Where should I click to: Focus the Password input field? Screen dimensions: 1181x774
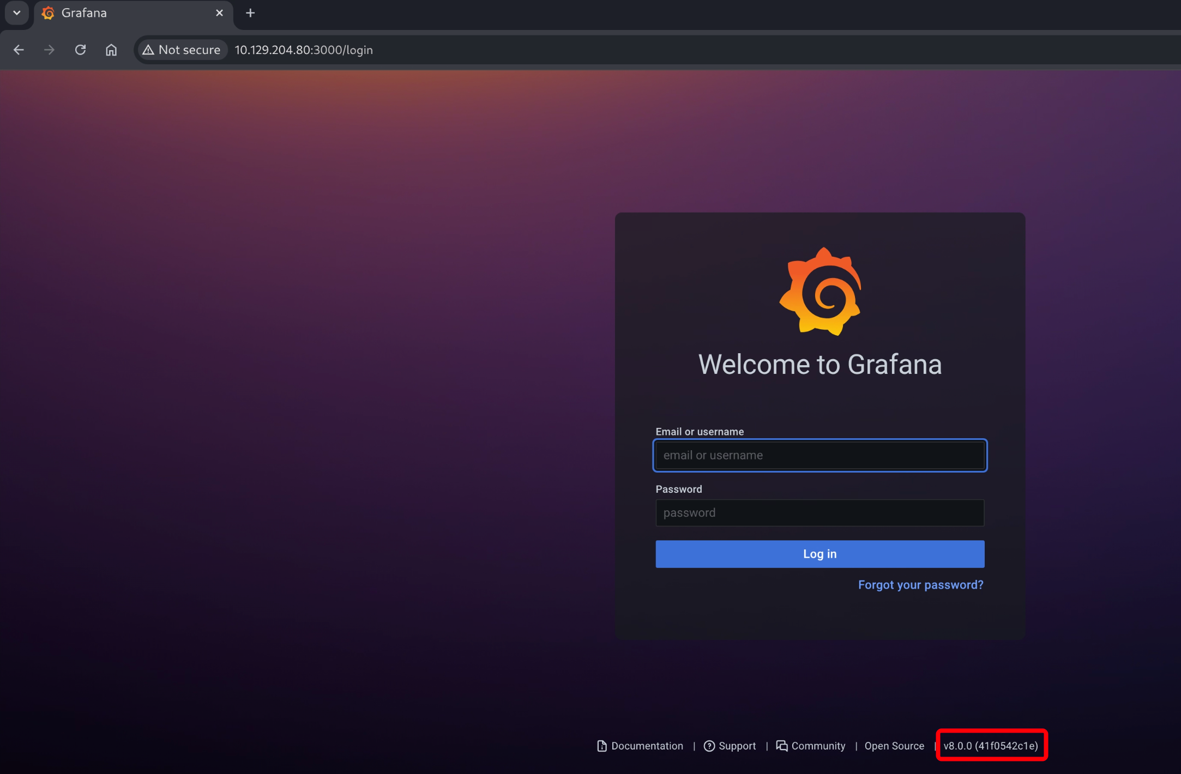coord(820,513)
